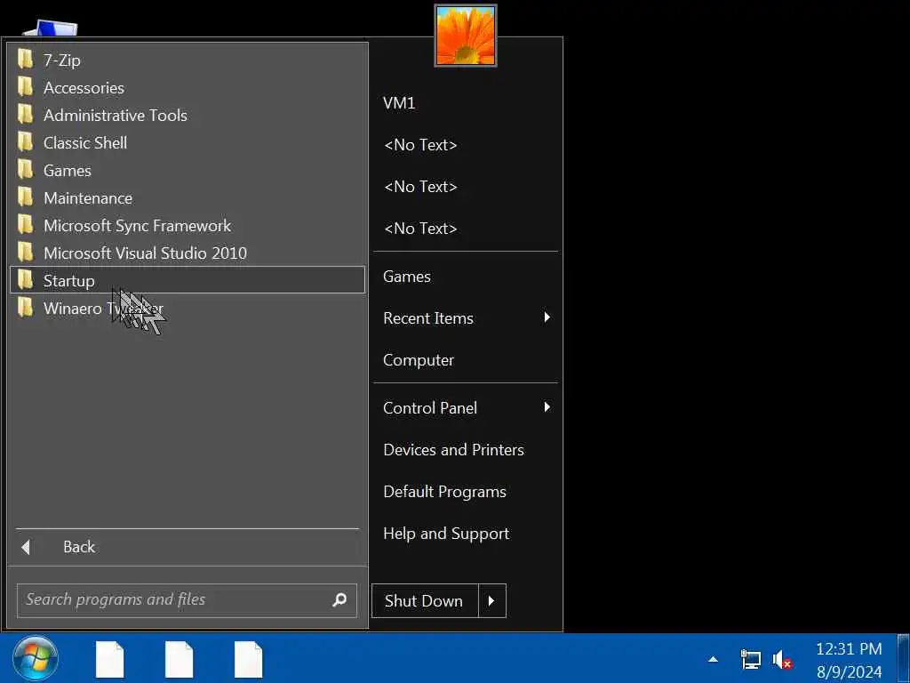Open Control Panel entry
Viewport: 910px width, 683px height.
coord(430,407)
